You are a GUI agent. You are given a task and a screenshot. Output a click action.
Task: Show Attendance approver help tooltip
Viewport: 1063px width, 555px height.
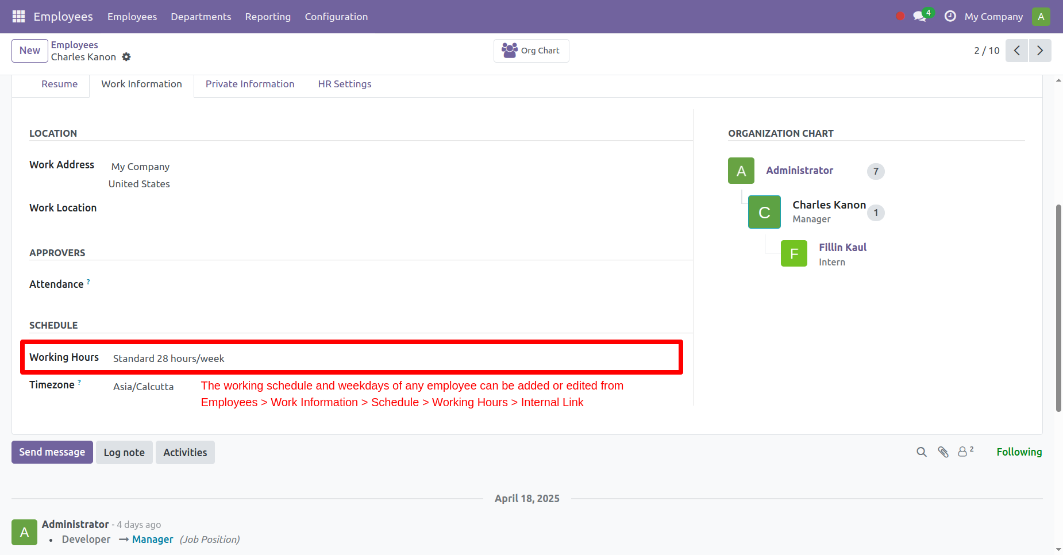tap(88, 281)
